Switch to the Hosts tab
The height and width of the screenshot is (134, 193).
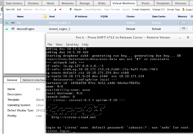pyautogui.click(x=50, y=3)
